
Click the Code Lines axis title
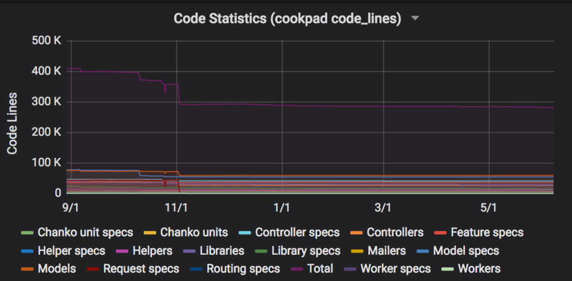[13, 123]
